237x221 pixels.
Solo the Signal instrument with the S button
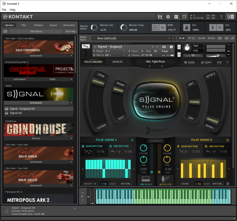179,47
